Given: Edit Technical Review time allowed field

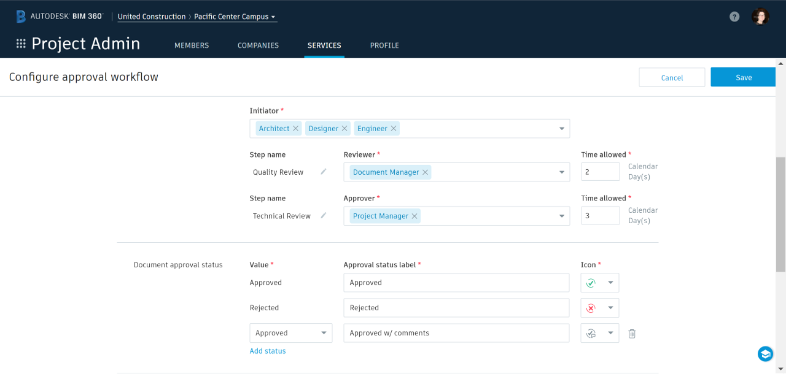Looking at the screenshot, I should pyautogui.click(x=601, y=216).
